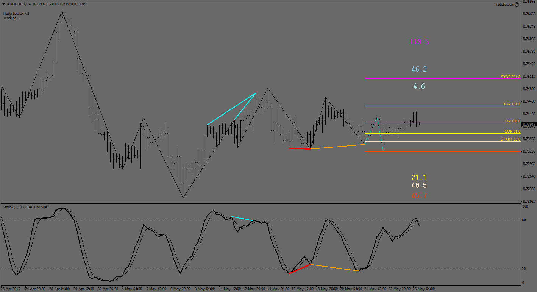The image size is (537, 292).
Task: Click the '11 May 12:00' time label
Action: pos(229,289)
